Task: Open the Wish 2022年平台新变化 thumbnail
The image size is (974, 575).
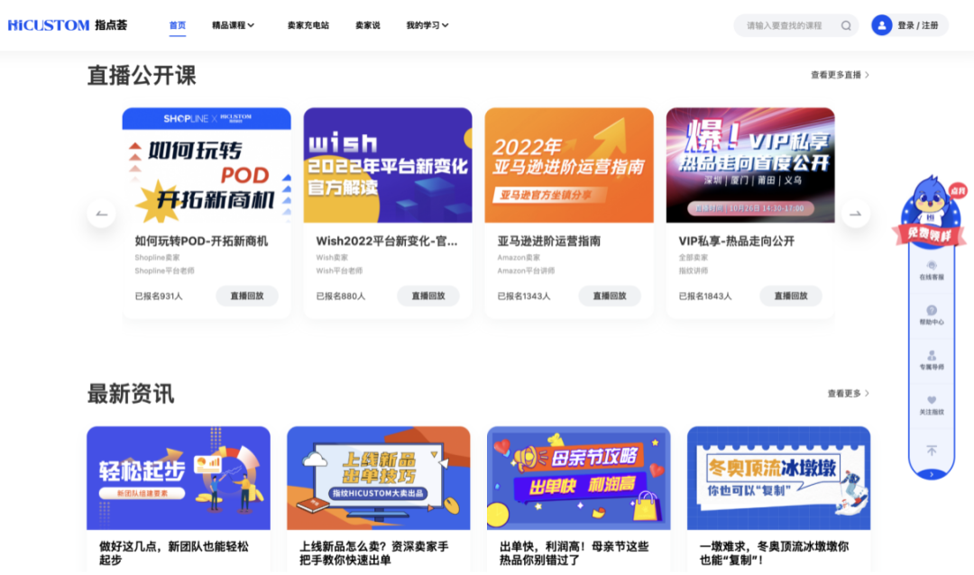Action: tap(388, 165)
